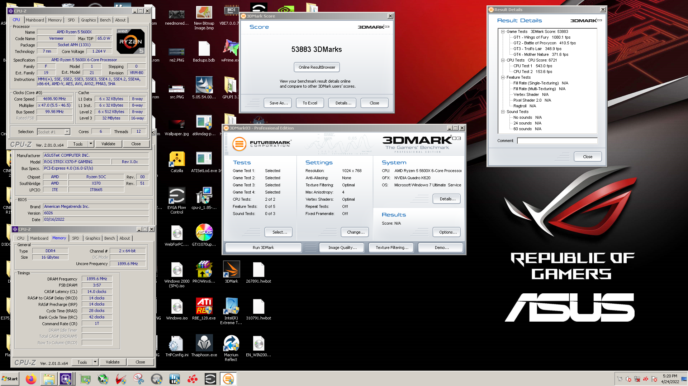Screen dimensions: 688x386
Task: Collapse the Feature Tests tree node
Action: pos(503,77)
